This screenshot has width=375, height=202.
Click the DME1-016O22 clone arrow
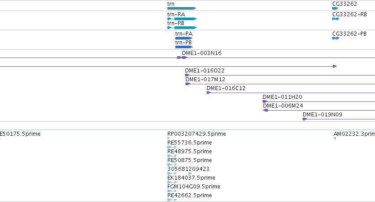[x=187, y=75]
